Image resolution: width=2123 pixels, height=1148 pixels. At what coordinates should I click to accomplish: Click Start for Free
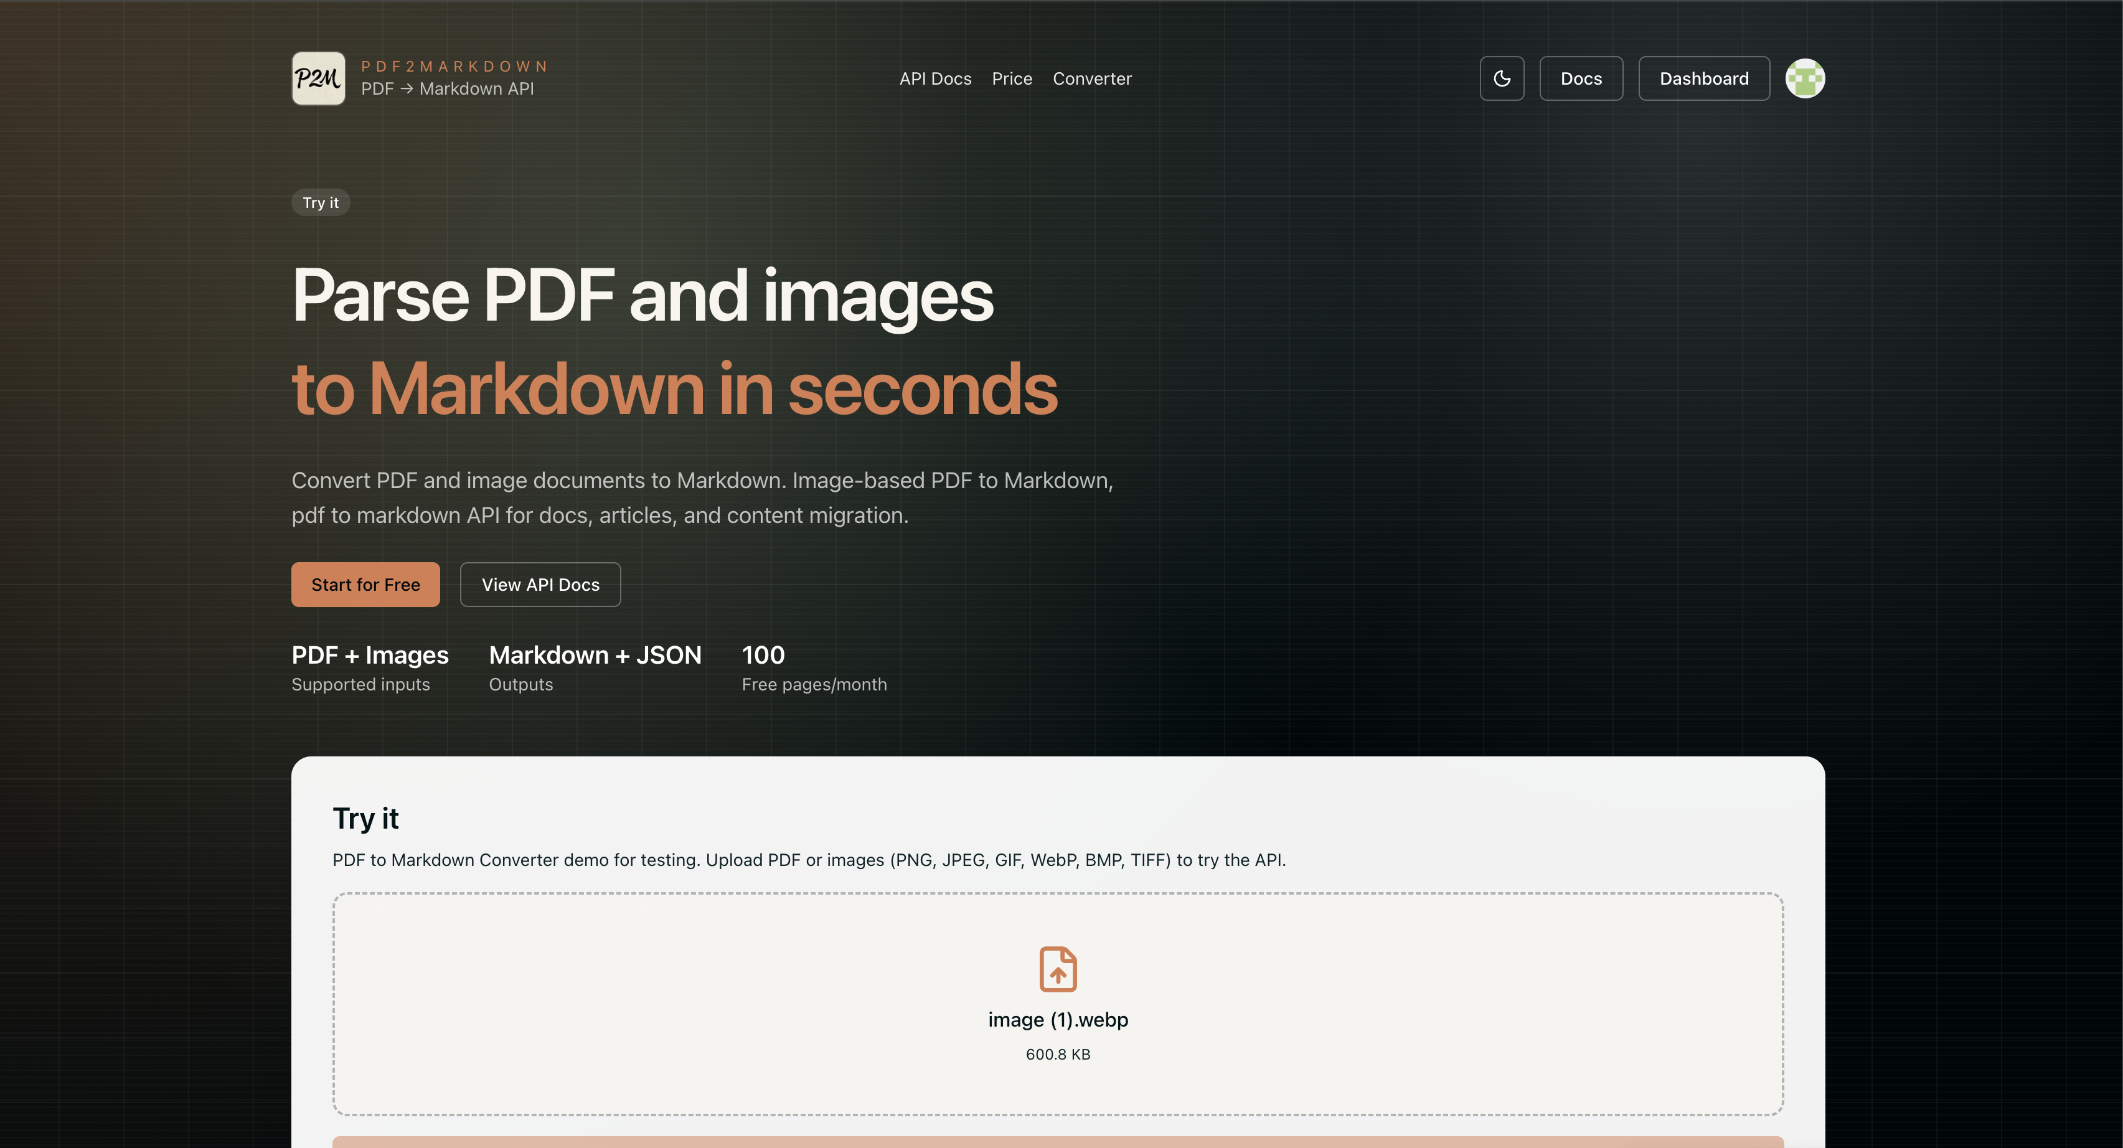365,585
